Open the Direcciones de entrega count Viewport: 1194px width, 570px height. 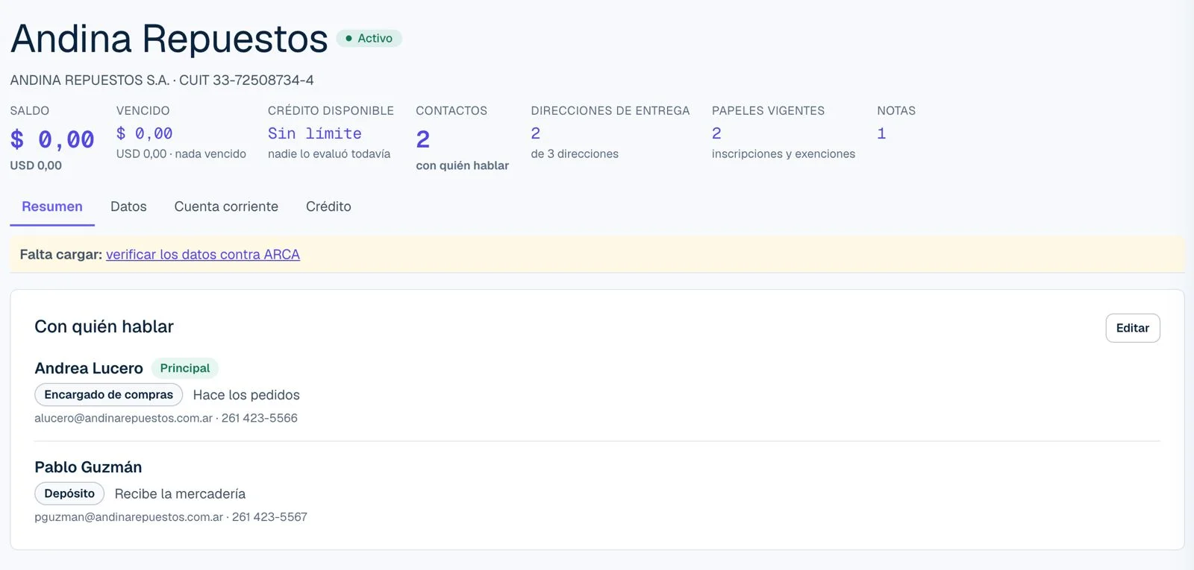point(536,133)
